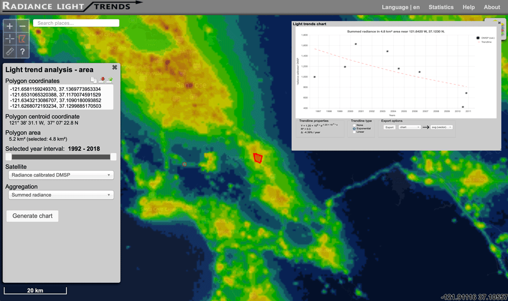Choose the Exponential trendline option
This screenshot has height=301, width=508.
354,128
